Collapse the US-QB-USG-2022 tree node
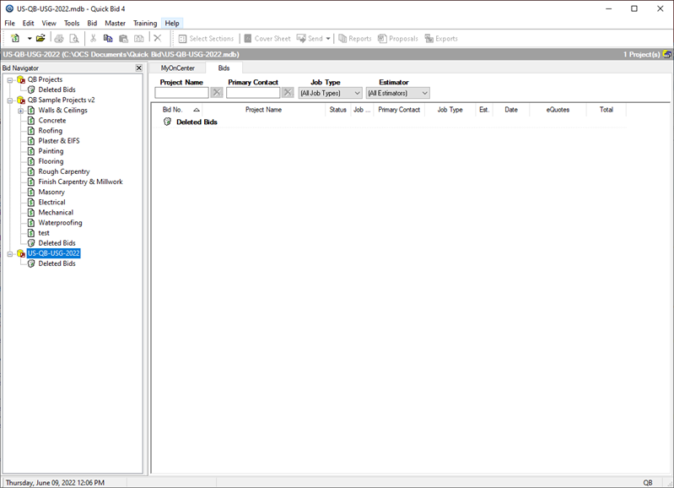This screenshot has height=488, width=674. point(10,254)
